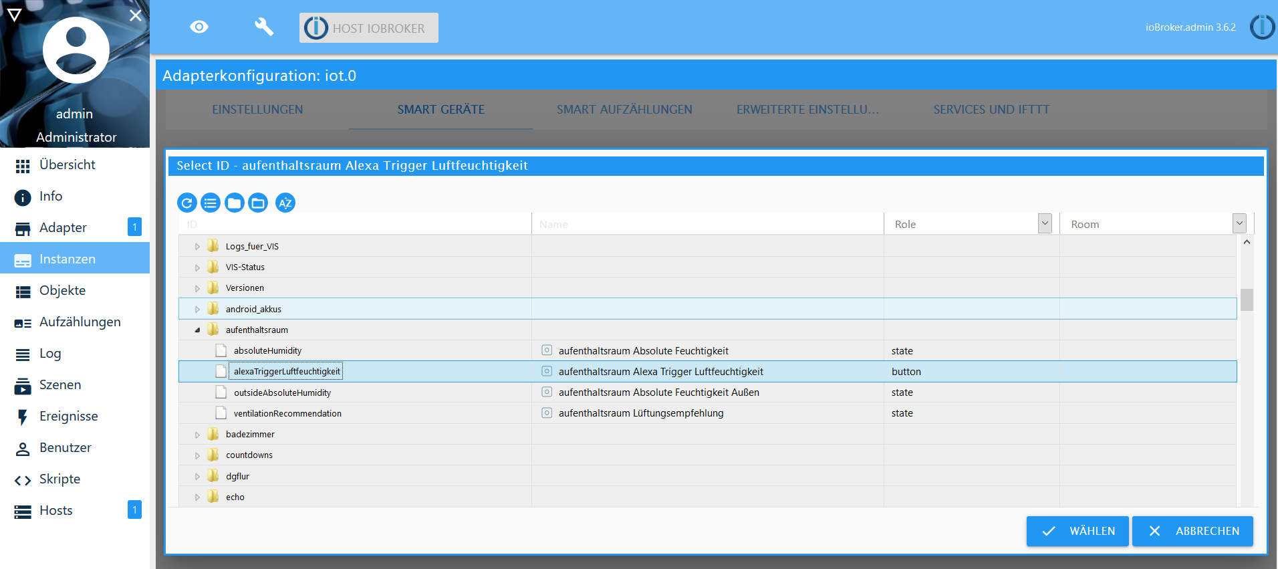Open Ereignisse in the sidebar
The height and width of the screenshot is (569, 1278).
[75, 416]
